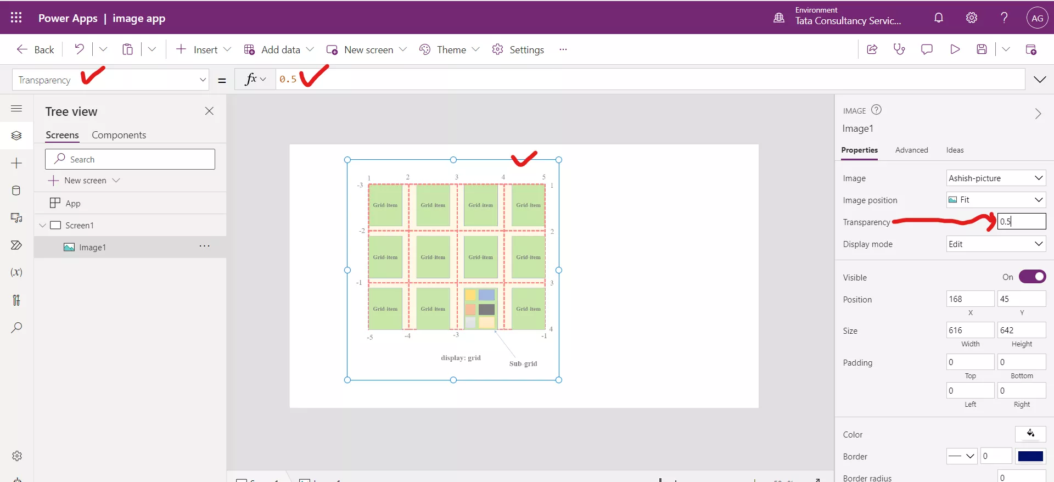Select Screen1 in the tree
1054x482 pixels.
[x=79, y=226]
